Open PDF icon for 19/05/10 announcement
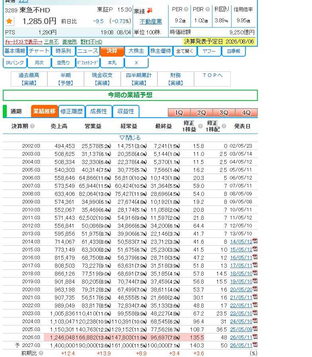Viewport: 312px width, 357px height. point(255,281)
